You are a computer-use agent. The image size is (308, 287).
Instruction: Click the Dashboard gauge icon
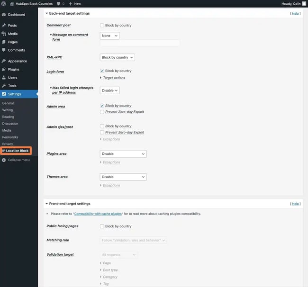(4, 15)
